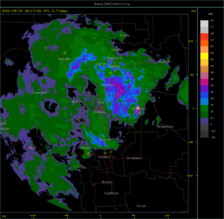
Task: Click the Innisfail town label
Action: point(108,85)
